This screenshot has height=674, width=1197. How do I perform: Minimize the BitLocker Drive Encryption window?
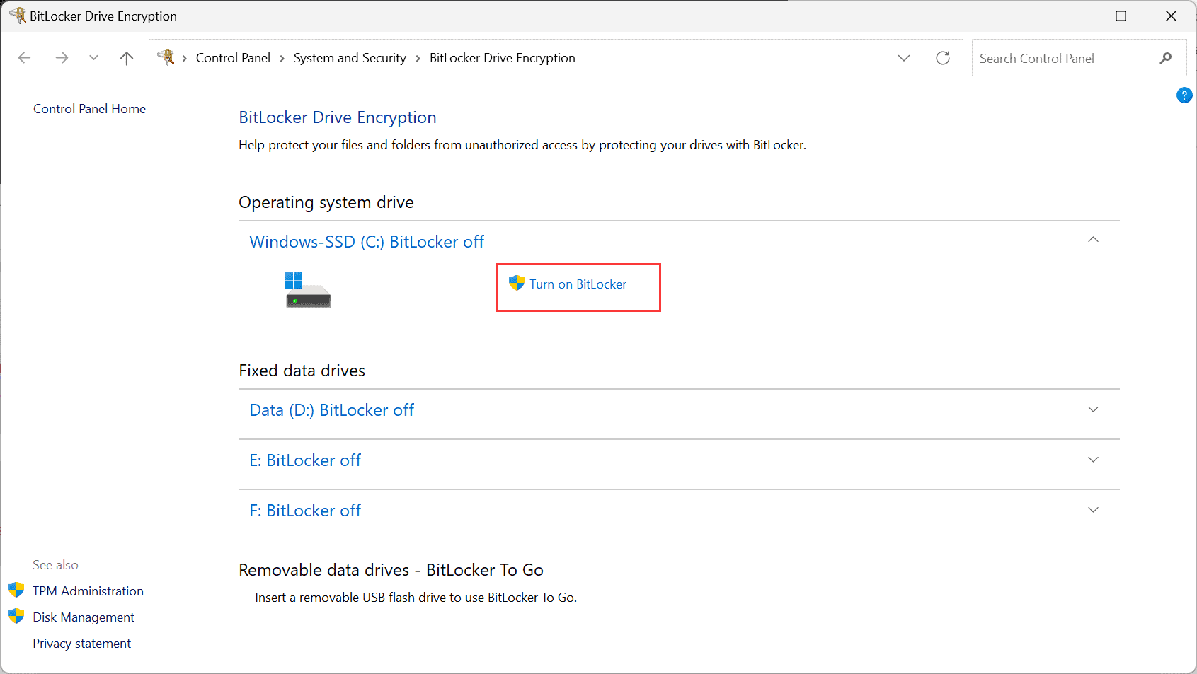1072,16
